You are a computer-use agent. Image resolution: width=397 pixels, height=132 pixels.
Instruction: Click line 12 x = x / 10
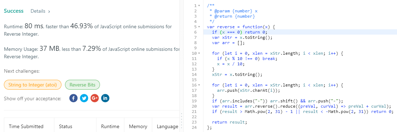(x=230, y=64)
